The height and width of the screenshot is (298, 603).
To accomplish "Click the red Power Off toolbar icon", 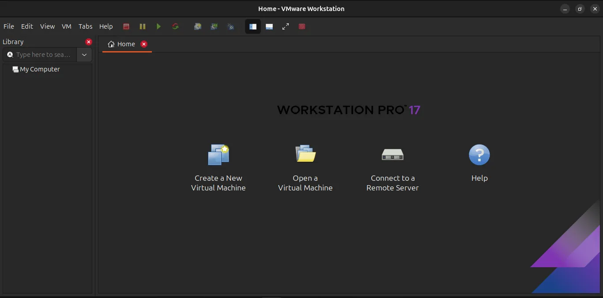I will (x=126, y=26).
